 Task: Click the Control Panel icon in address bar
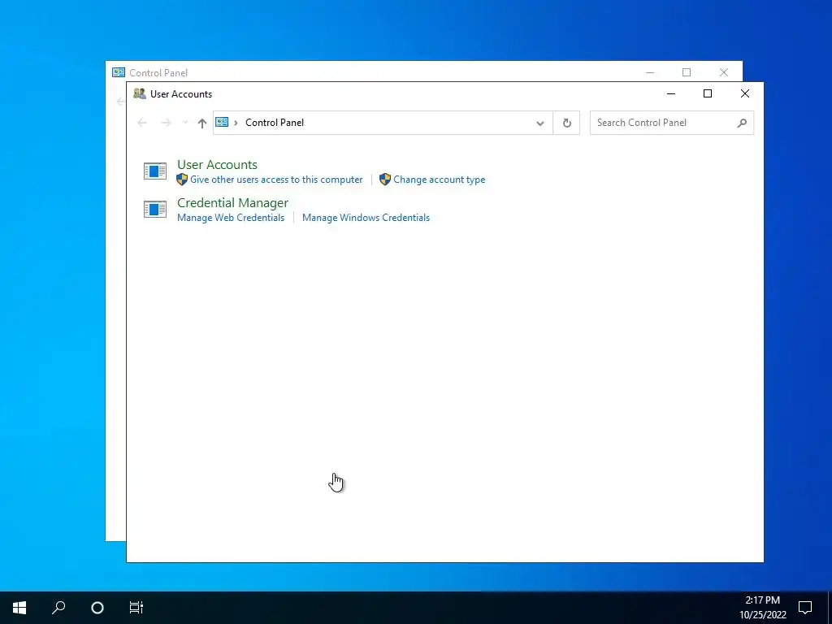(222, 123)
